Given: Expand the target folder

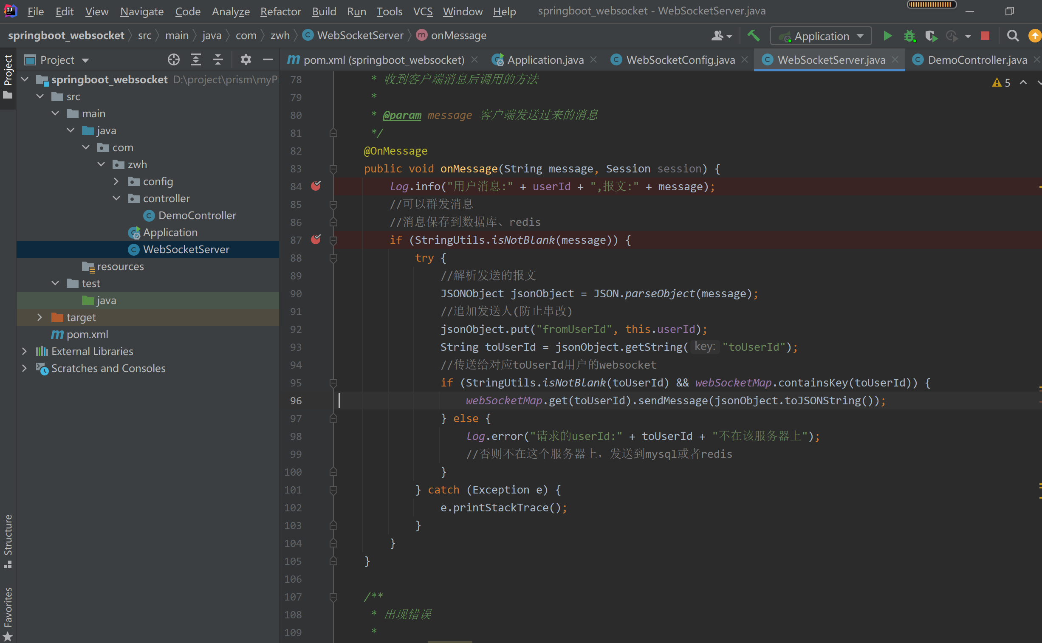Looking at the screenshot, I should [x=40, y=317].
